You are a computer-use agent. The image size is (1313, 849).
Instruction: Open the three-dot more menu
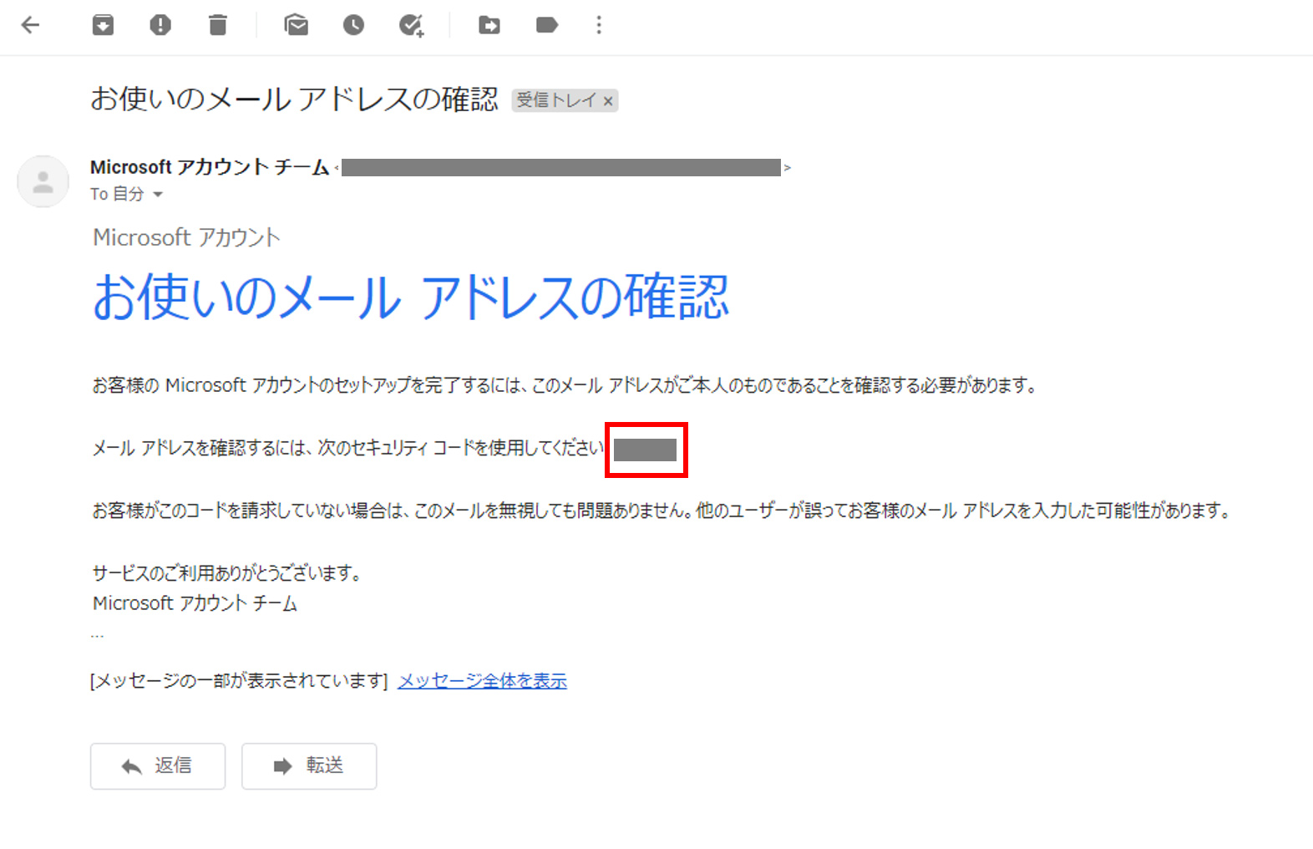tap(599, 25)
